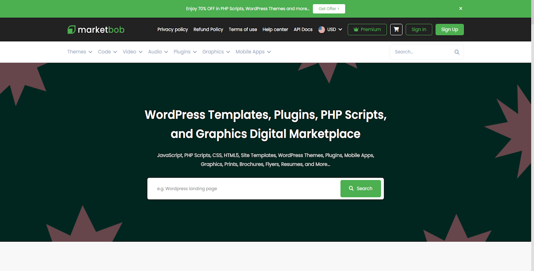The image size is (534, 271).
Task: Expand the Themes category menu
Action: 80,52
